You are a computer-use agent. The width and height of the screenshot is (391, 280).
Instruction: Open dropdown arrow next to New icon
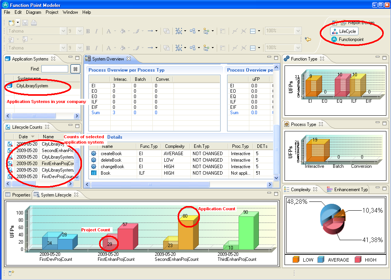point(18,23)
